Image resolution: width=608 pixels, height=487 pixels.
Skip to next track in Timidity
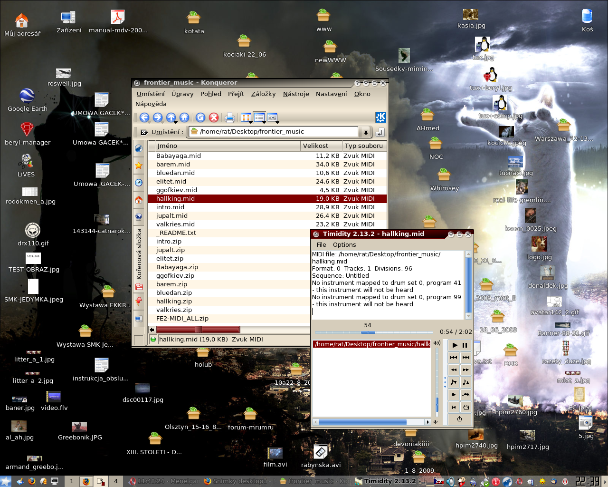coord(466,357)
